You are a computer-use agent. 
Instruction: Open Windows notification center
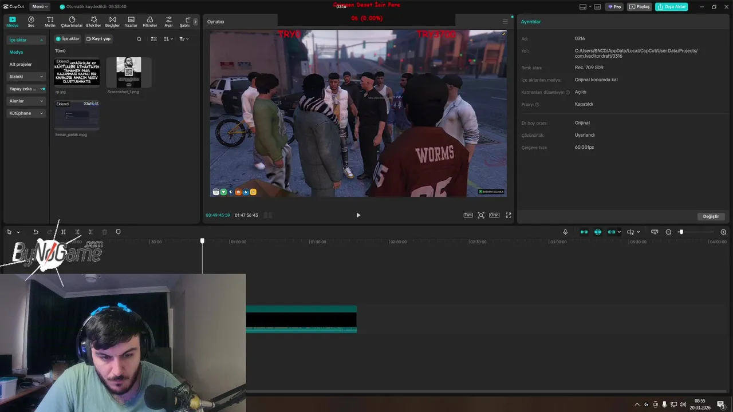(x=721, y=405)
